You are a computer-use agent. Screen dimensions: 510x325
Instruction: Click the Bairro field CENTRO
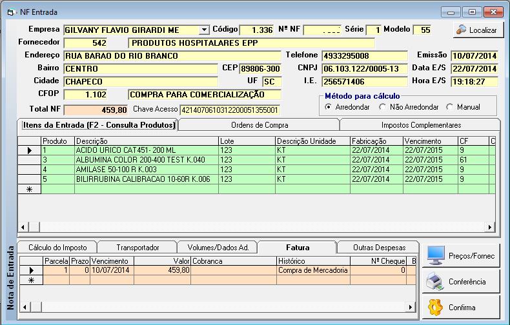click(141, 69)
